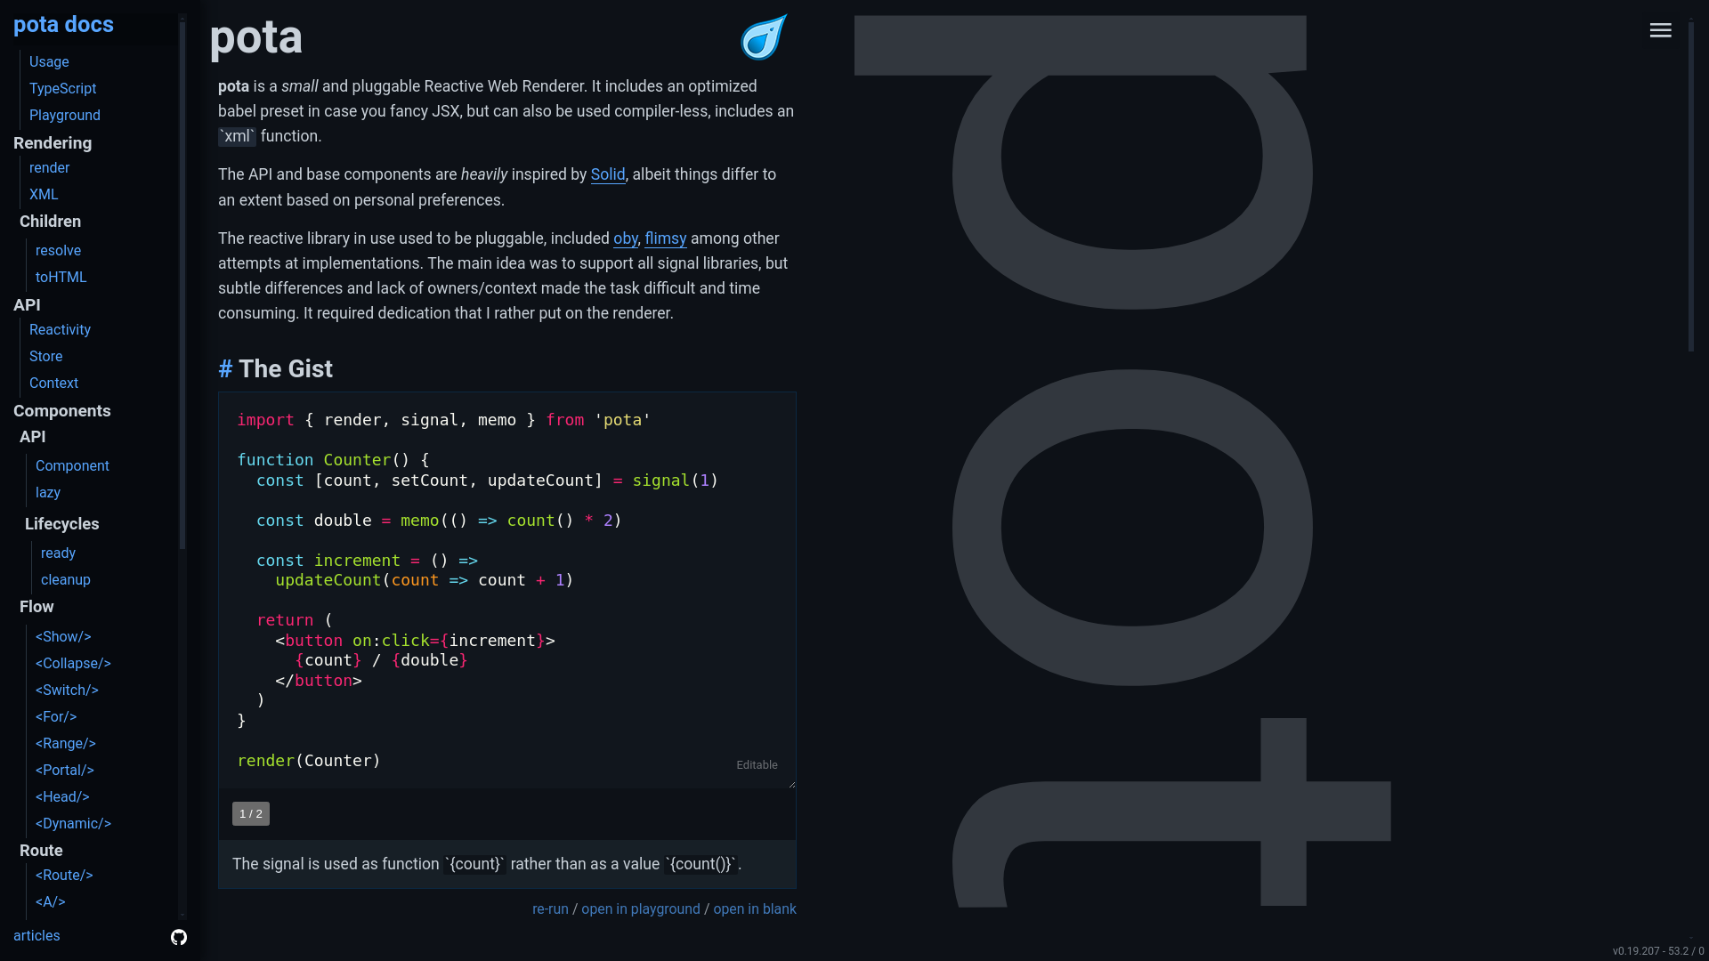Open the Component API page

pyautogui.click(x=72, y=465)
